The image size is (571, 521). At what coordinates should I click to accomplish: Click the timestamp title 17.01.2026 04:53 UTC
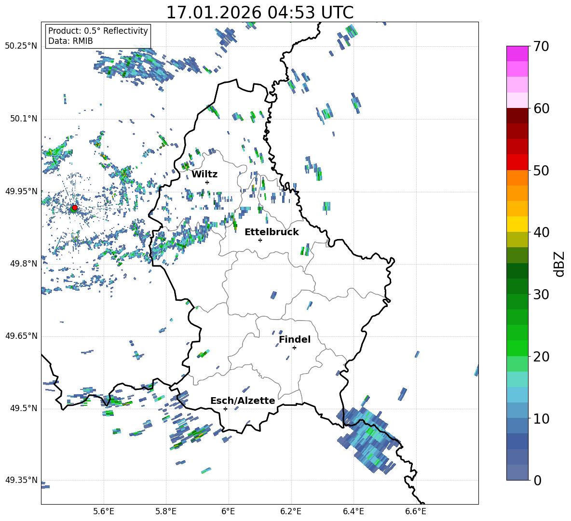pyautogui.click(x=259, y=13)
